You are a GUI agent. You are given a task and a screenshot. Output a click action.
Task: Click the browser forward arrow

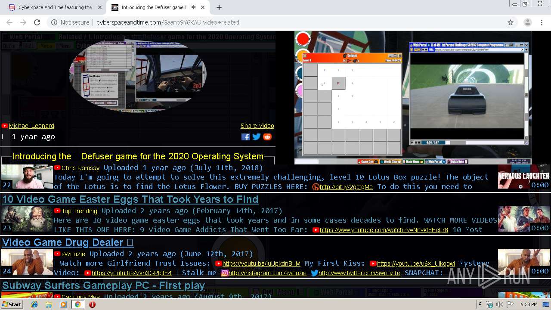pyautogui.click(x=23, y=22)
